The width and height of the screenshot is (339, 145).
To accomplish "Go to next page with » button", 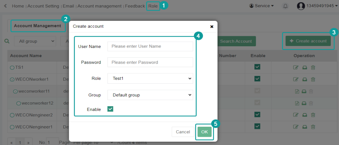I will [x=28, y=142].
